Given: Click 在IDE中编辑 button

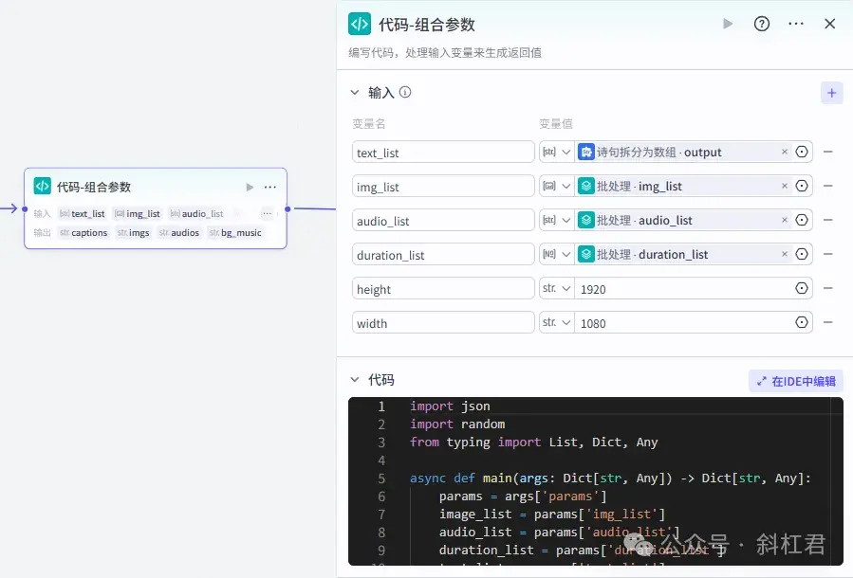Looking at the screenshot, I should (x=796, y=381).
